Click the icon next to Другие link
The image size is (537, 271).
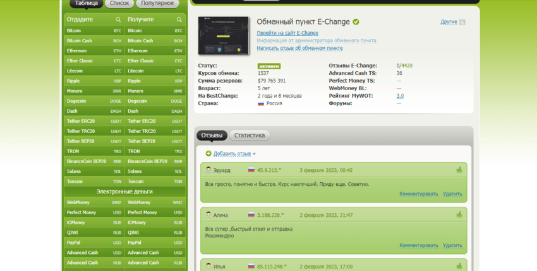(462, 22)
